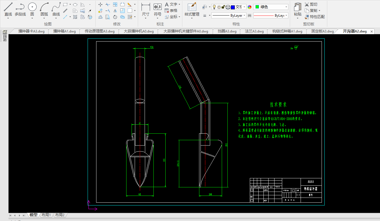Click the 特性匹配 match properties button
Viewport: 380px width, 221px height.
pyautogui.click(x=314, y=17)
